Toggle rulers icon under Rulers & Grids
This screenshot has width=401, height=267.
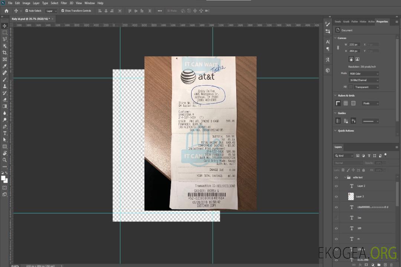(x=338, y=103)
